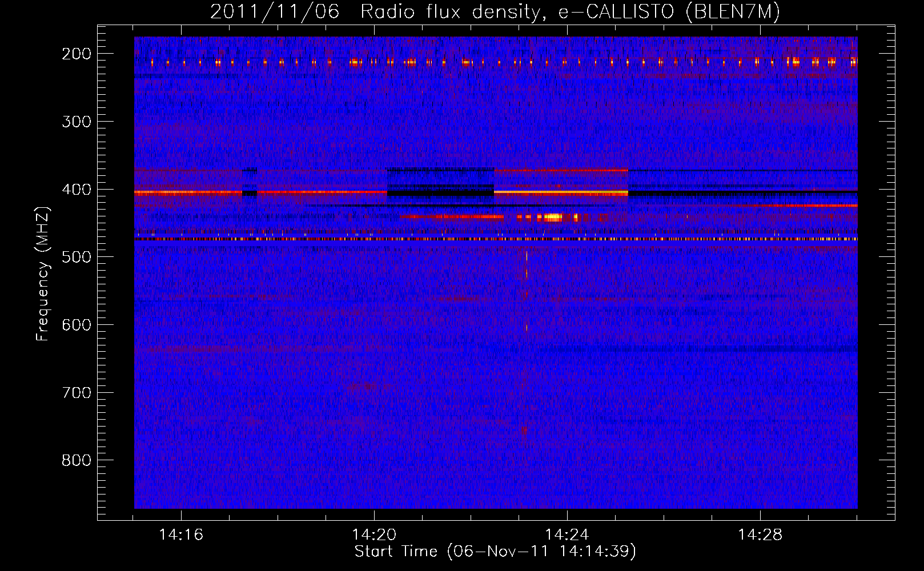This screenshot has height=571, width=924.
Task: Click the 800 frequency tick label
Action: coord(76,460)
